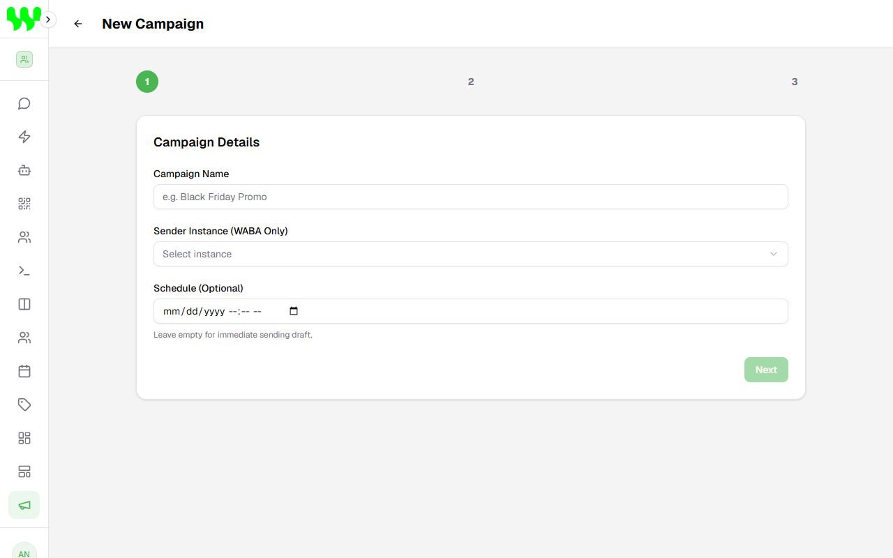Click the green-highlighted people icon under the logo

coord(24,59)
